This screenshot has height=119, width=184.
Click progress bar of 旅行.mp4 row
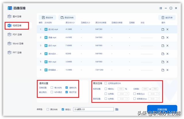[x=147, y=46]
